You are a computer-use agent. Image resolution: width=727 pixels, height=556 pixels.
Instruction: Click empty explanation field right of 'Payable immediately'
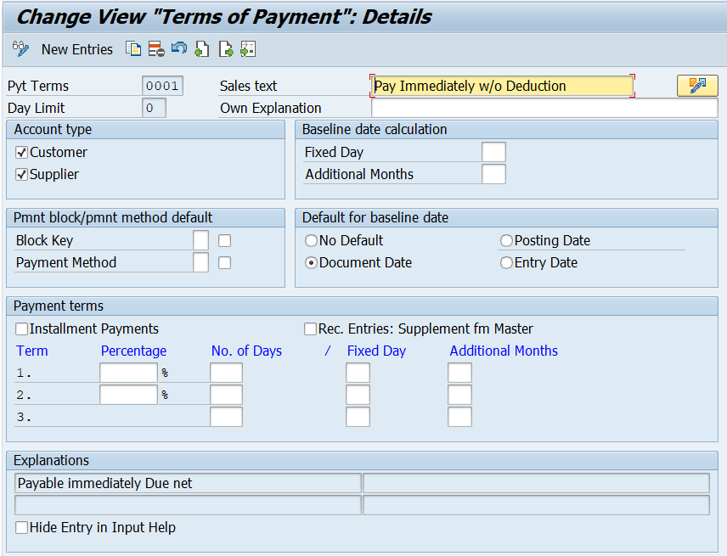[x=536, y=483]
